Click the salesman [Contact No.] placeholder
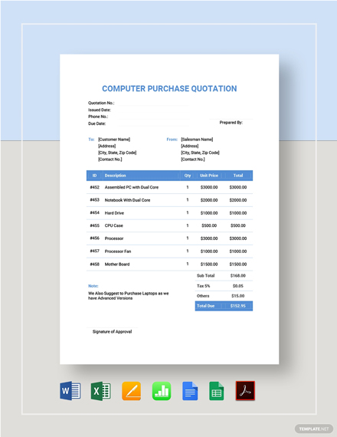The width and height of the screenshot is (337, 437). pyautogui.click(x=193, y=159)
